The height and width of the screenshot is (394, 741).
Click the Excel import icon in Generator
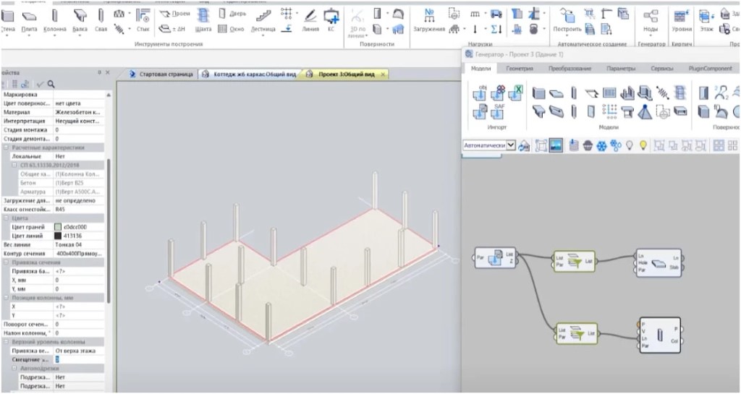(x=515, y=93)
